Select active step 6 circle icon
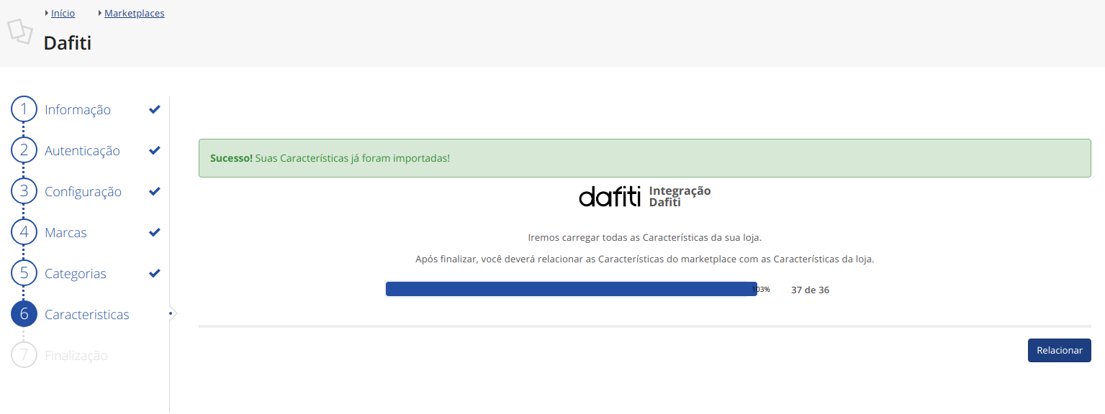 pyautogui.click(x=24, y=314)
